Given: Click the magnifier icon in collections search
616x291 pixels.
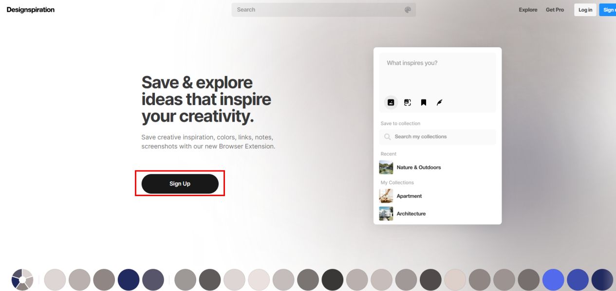Looking at the screenshot, I should point(388,137).
